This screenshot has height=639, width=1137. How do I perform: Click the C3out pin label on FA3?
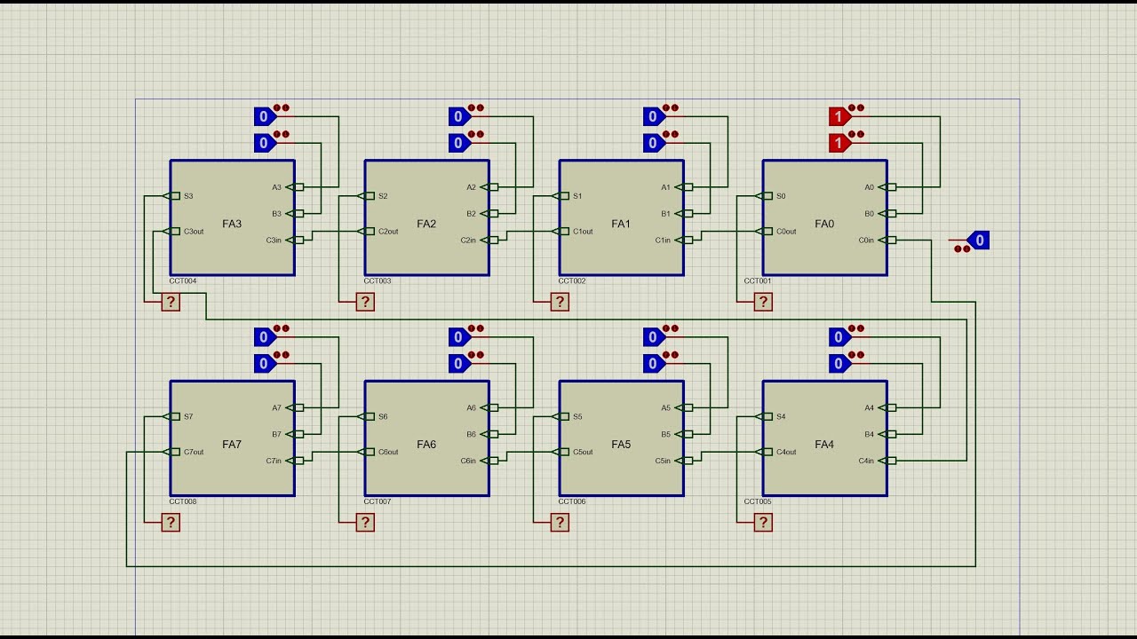(x=194, y=232)
